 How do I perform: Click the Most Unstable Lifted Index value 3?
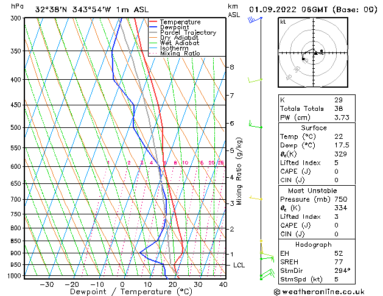(x=336, y=217)
